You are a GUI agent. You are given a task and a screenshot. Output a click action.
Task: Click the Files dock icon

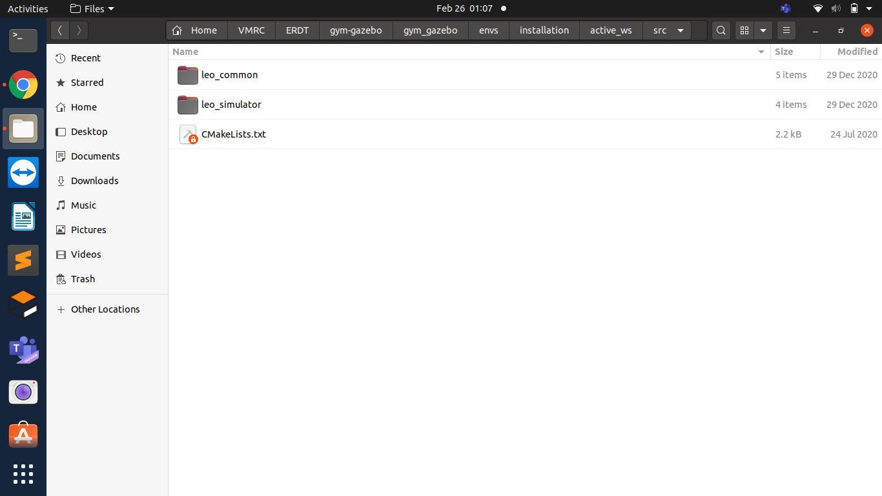point(23,129)
